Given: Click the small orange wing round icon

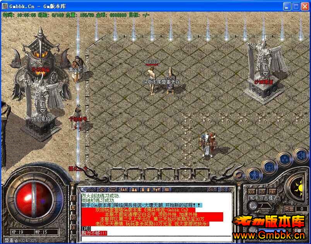Looking at the screenshot, I should click(x=239, y=175).
